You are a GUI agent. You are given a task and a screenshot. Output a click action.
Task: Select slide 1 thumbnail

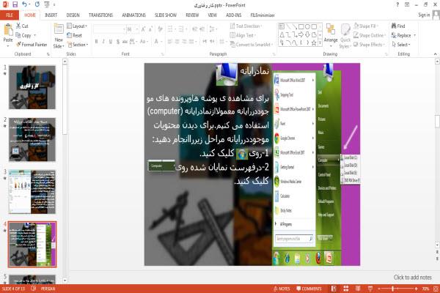[32, 87]
